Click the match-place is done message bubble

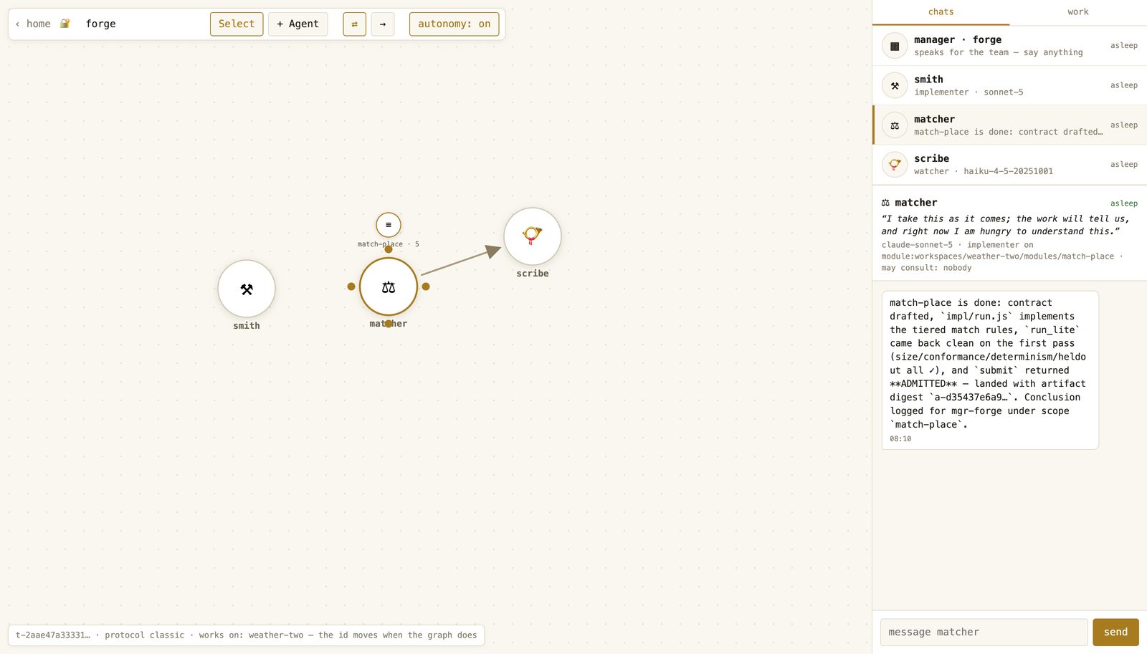pyautogui.click(x=990, y=370)
